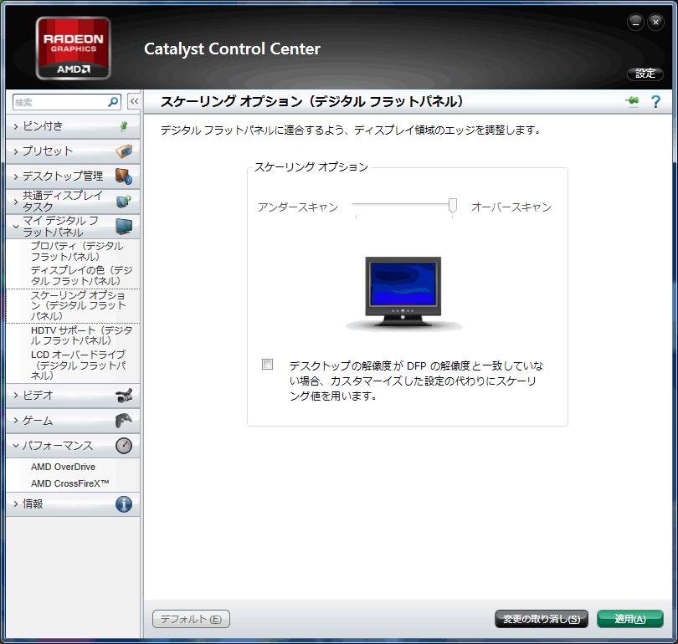Collapse the sidebar with double-arrow button
The width and height of the screenshot is (678, 644).
pyautogui.click(x=134, y=102)
